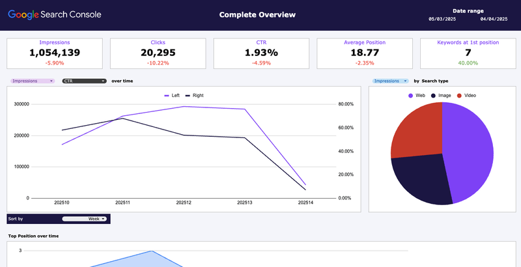Click the CTR value 1.93%

262,53
